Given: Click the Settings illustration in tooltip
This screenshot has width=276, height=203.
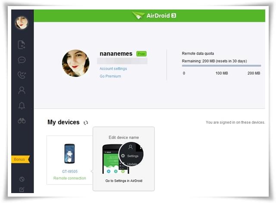Looking at the screenshot, I should click(123, 158).
